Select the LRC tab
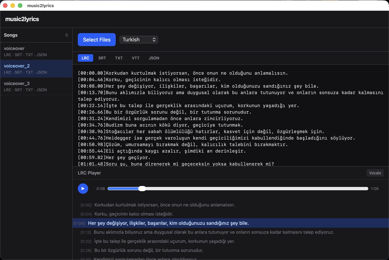389x260 pixels. [x=85, y=58]
